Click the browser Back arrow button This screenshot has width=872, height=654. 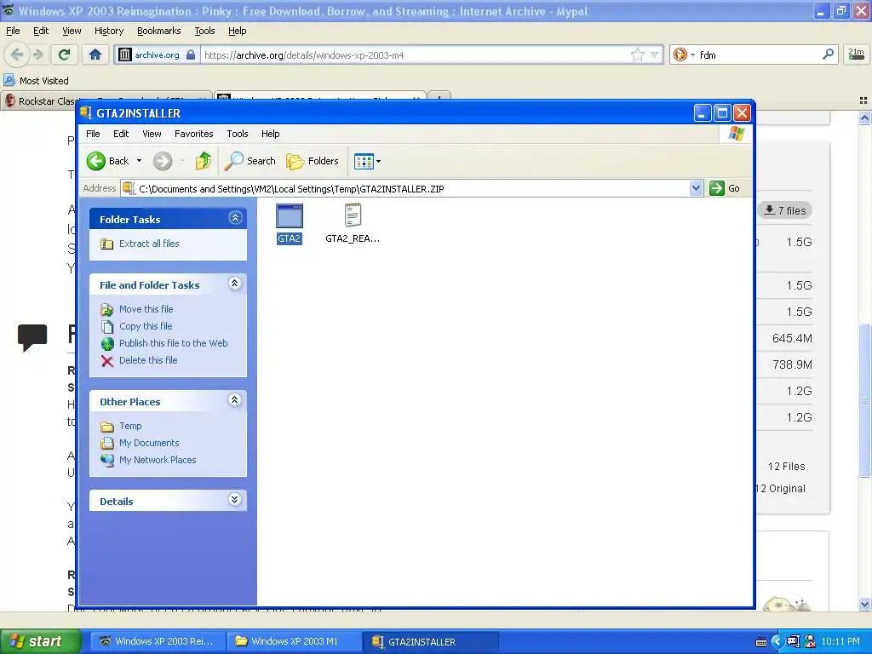coord(17,54)
